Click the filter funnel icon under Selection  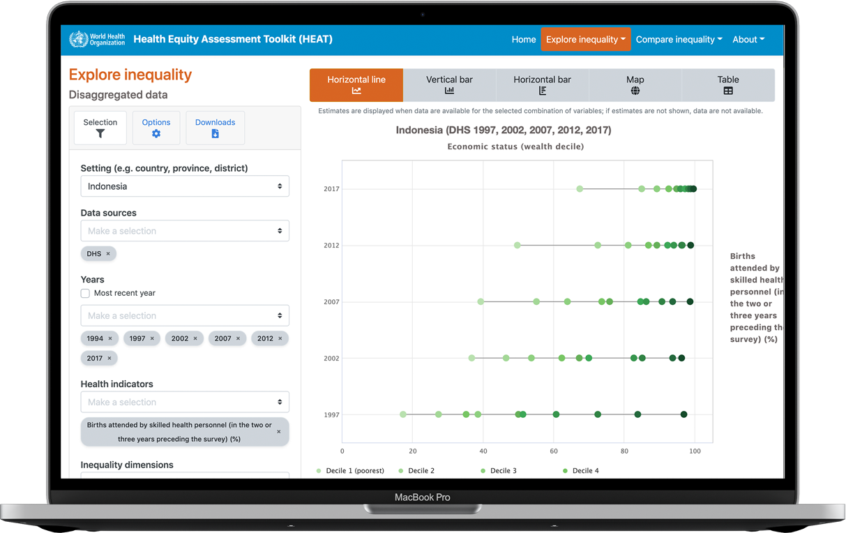tap(100, 134)
